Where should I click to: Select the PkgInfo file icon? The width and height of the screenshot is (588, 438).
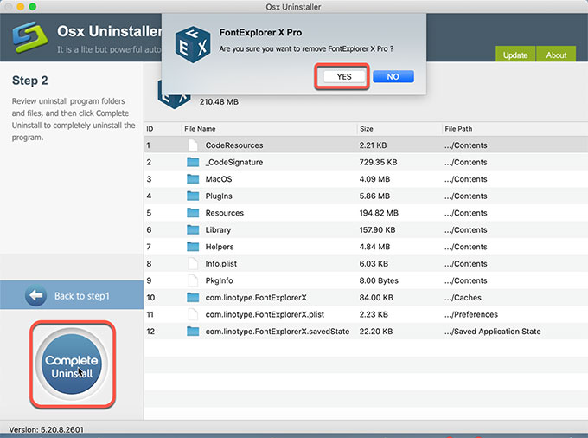[193, 280]
